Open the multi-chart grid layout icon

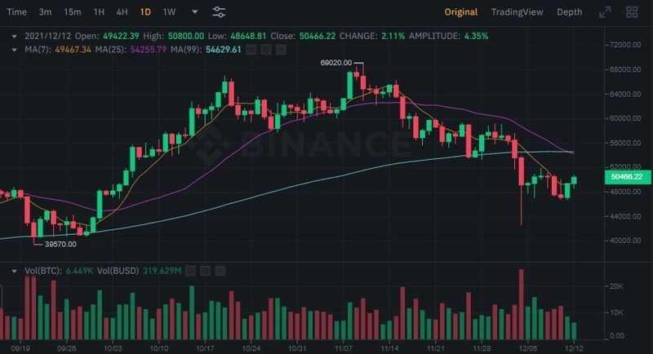tap(632, 12)
